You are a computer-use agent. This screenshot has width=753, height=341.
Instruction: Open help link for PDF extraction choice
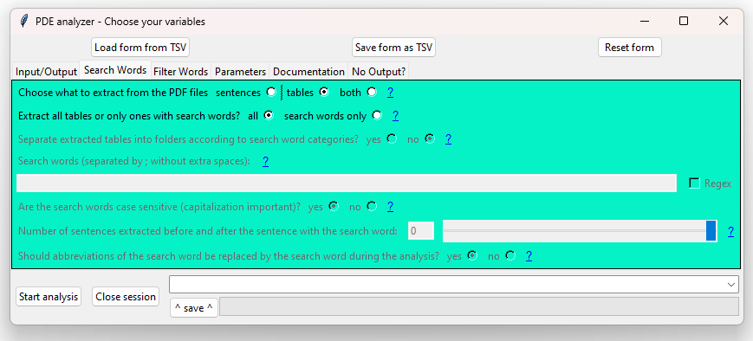(391, 93)
